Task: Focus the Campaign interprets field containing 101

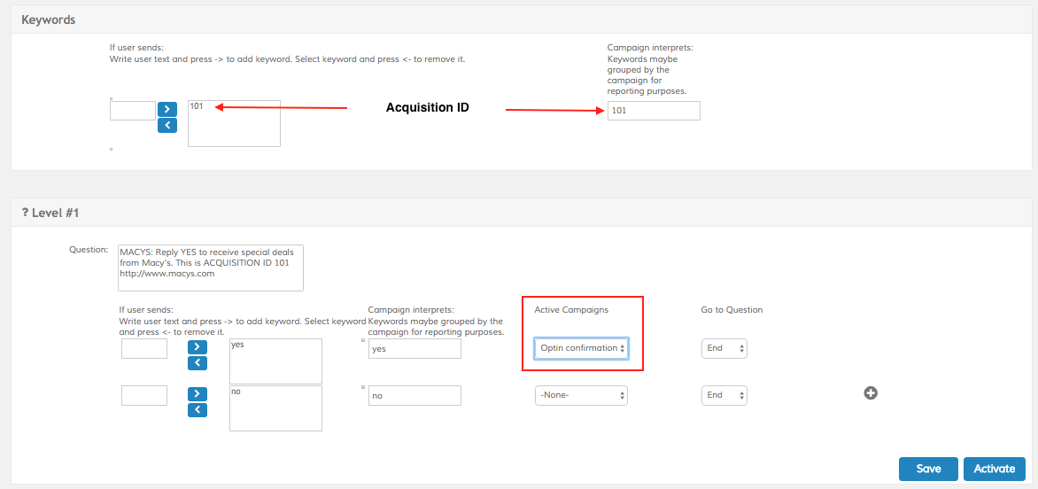Action: click(653, 111)
